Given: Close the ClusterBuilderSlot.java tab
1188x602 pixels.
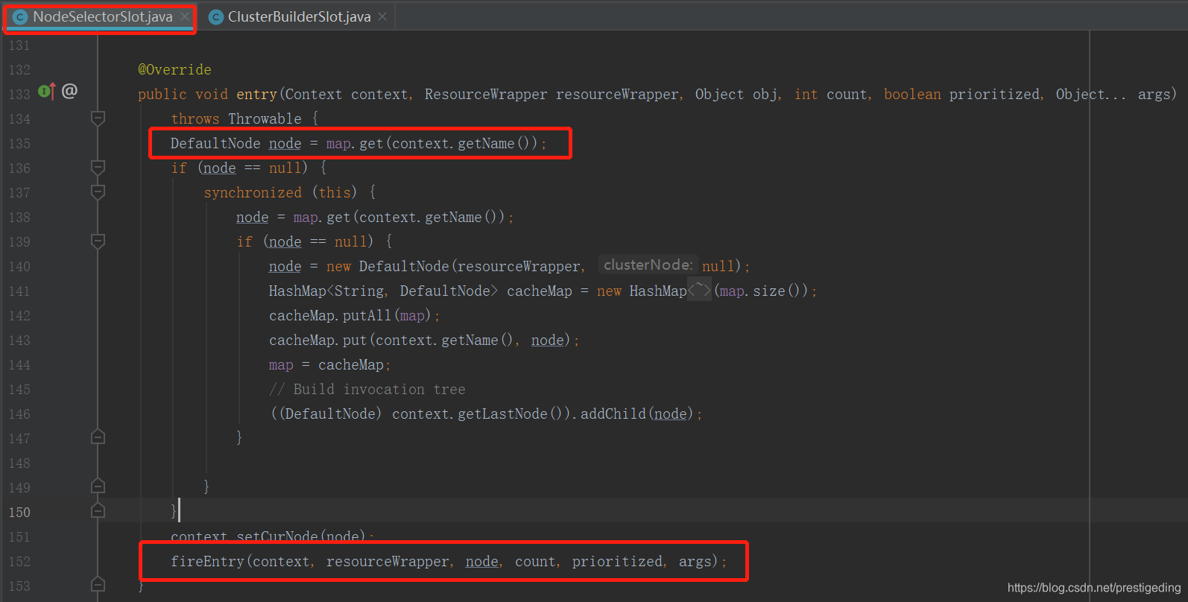Looking at the screenshot, I should 382,16.
